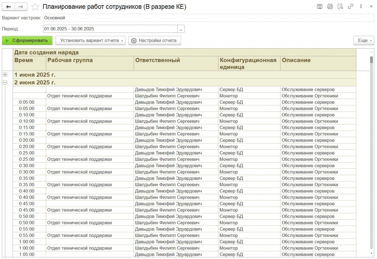Open Настройки отчета settings
Screen dimensions: 377x259
[155, 40]
